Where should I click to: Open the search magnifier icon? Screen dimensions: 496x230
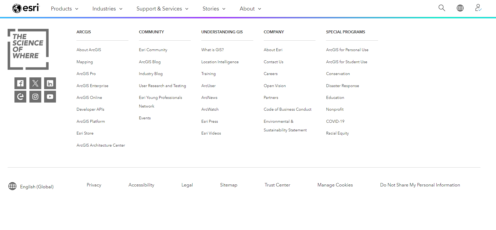[442, 8]
